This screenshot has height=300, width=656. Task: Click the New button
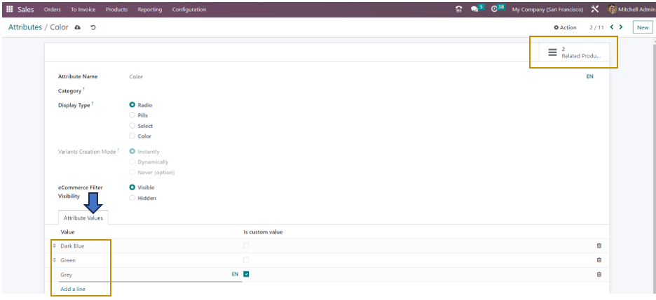(x=642, y=27)
